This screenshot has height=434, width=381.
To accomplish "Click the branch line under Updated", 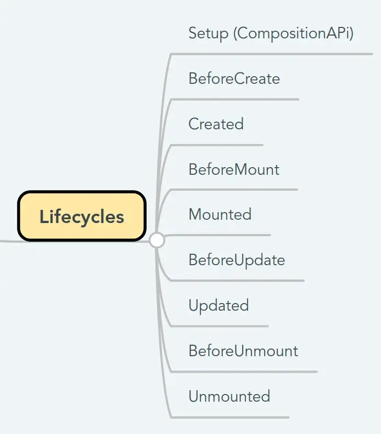I will point(220,326).
